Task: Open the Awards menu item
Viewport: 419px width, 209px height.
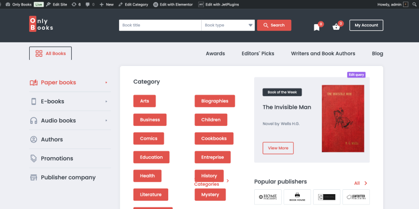Action: tap(215, 53)
